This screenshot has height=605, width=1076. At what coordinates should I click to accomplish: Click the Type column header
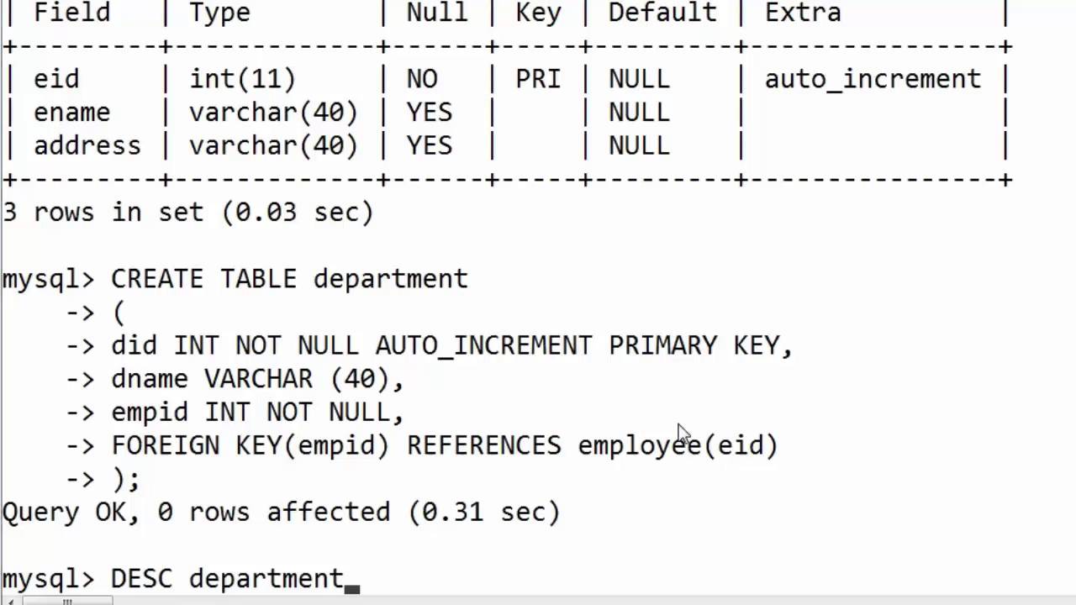coord(219,13)
